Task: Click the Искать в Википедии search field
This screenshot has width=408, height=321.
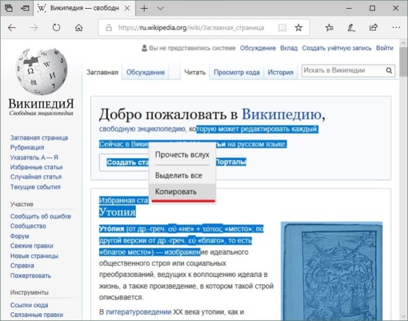Action: 343,70
